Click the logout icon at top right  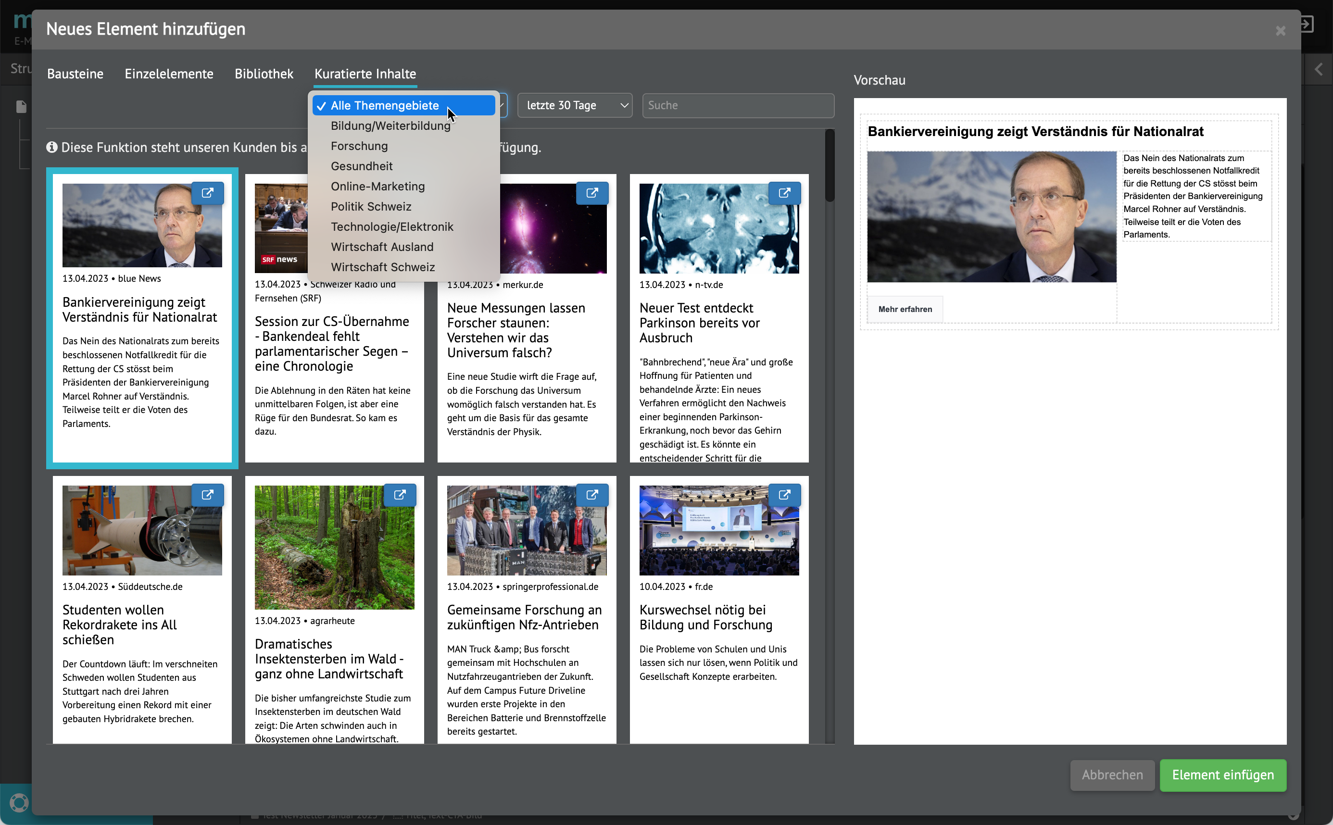[x=1306, y=24]
